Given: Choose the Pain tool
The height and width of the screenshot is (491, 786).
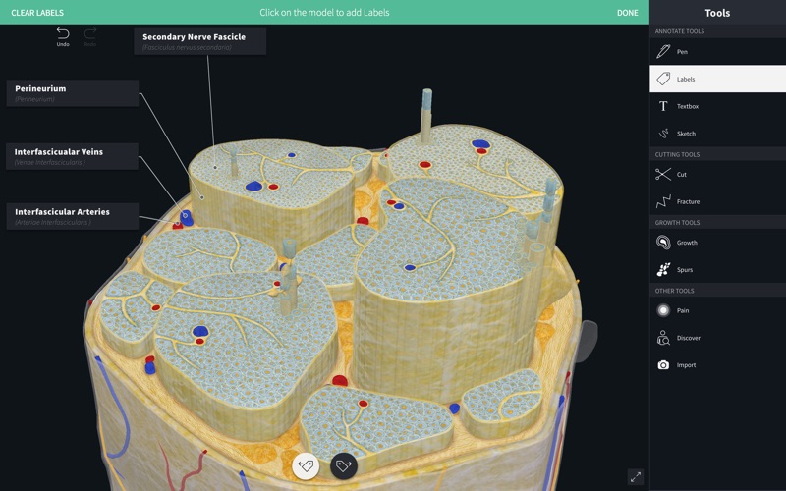Looking at the screenshot, I should pos(717,310).
